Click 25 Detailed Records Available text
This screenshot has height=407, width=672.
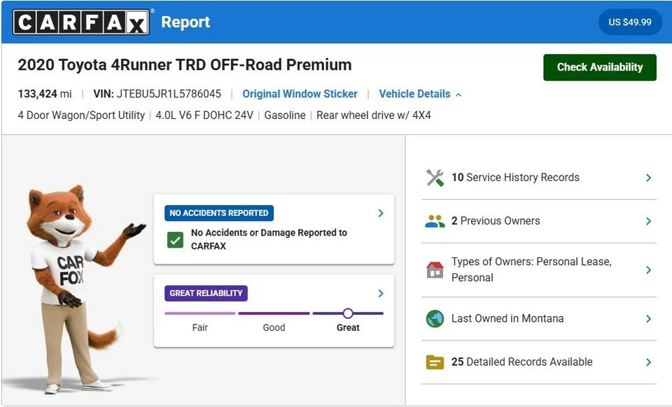click(521, 362)
